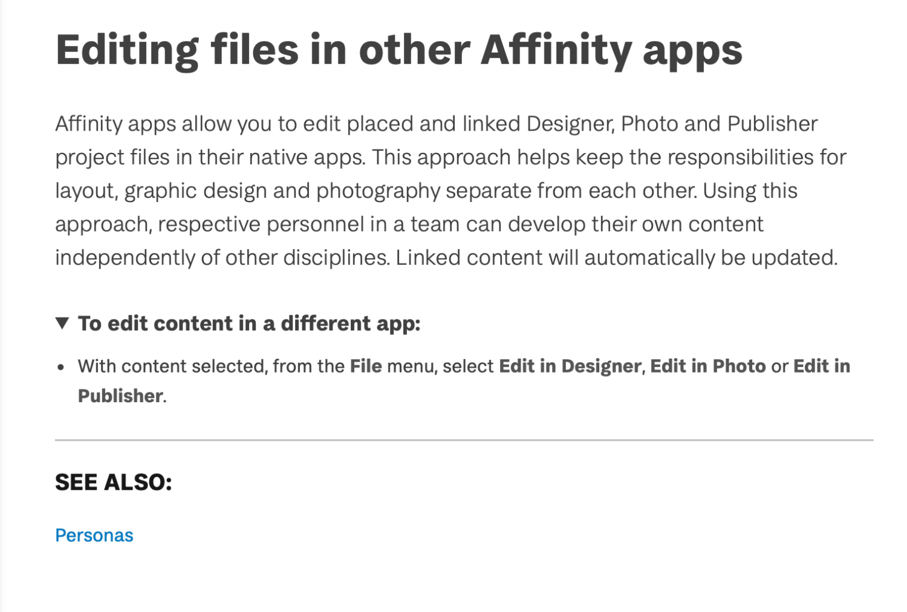Click the bold 'Publisher.' text in the bullet

coord(121,396)
